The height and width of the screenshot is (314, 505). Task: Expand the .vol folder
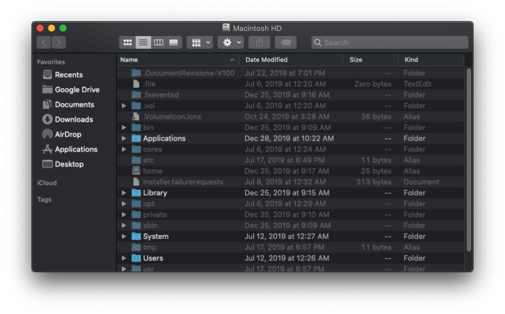(124, 106)
